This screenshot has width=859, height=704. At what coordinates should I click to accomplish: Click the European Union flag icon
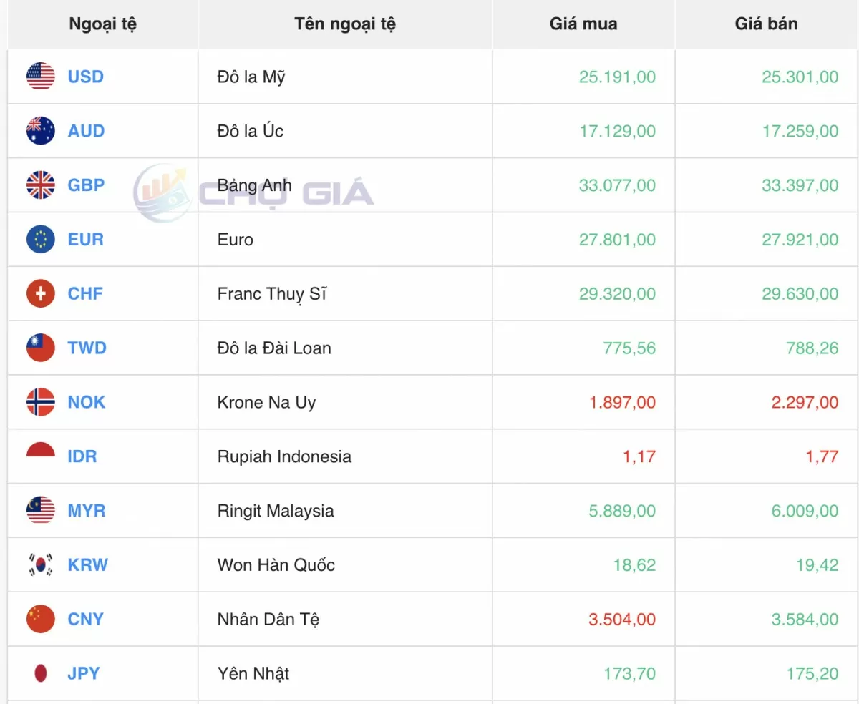41,239
